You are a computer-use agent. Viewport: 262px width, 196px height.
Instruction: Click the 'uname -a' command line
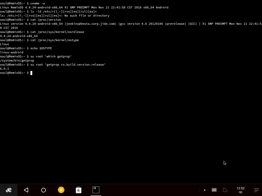coord(23,3)
